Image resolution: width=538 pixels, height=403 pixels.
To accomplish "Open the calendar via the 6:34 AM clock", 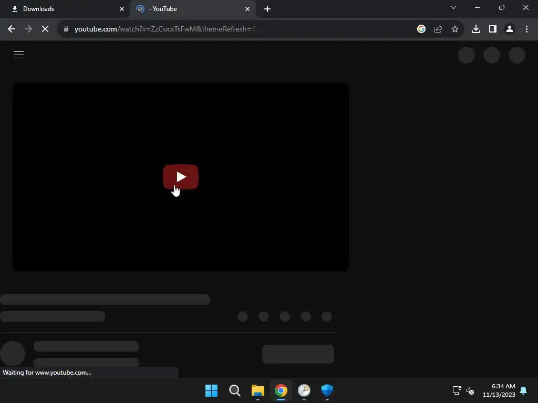I will pos(499,390).
